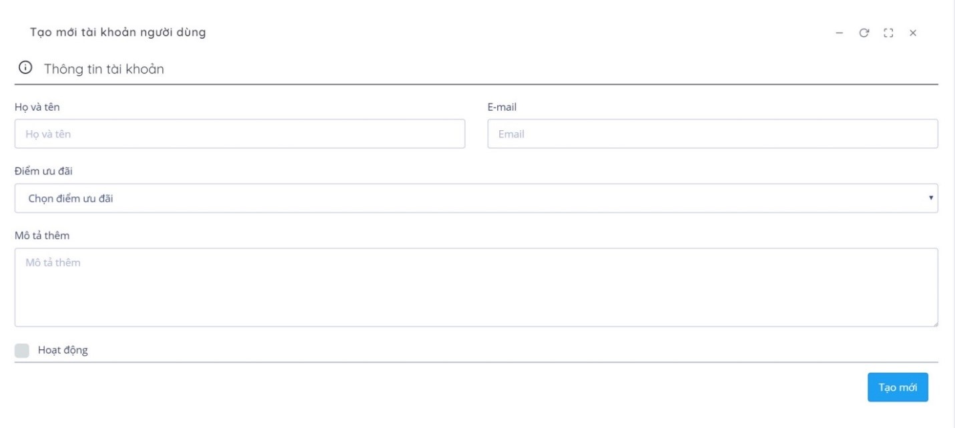The image size is (955, 428).
Task: Click the Mô tả thêm label
Action: pyautogui.click(x=42, y=236)
